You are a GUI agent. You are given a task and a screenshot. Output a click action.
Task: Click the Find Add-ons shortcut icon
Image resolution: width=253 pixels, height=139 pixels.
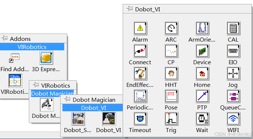(x=14, y=58)
